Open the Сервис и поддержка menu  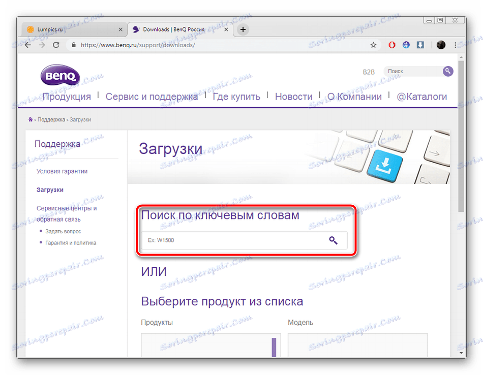coord(152,97)
